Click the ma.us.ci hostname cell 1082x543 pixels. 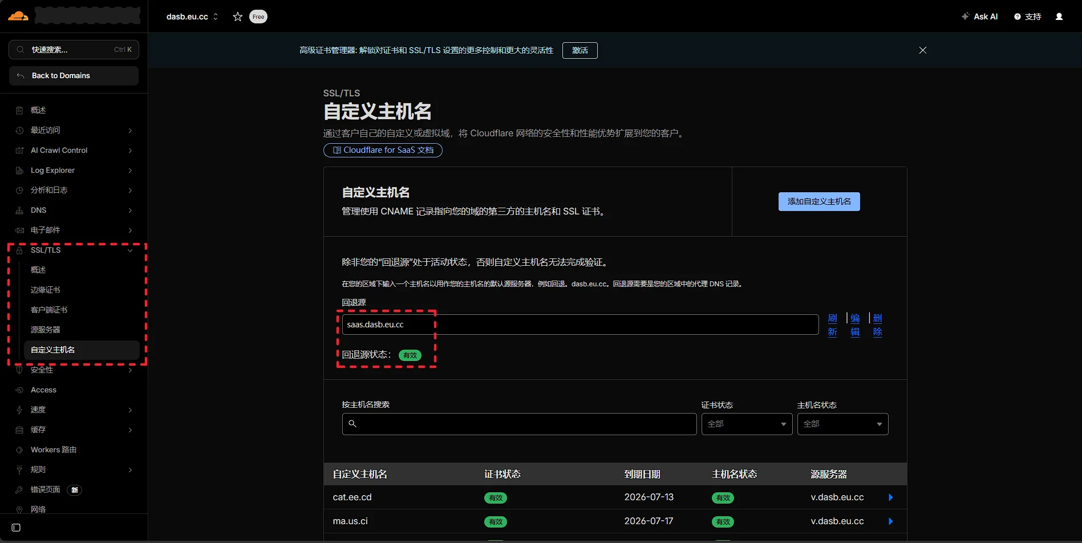(x=350, y=521)
